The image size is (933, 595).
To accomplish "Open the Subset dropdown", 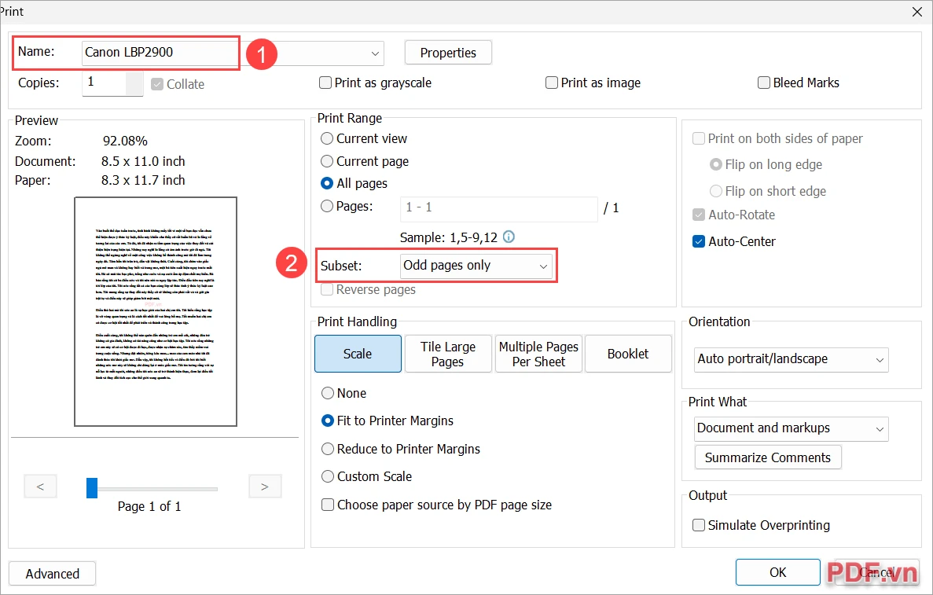I will (x=476, y=266).
